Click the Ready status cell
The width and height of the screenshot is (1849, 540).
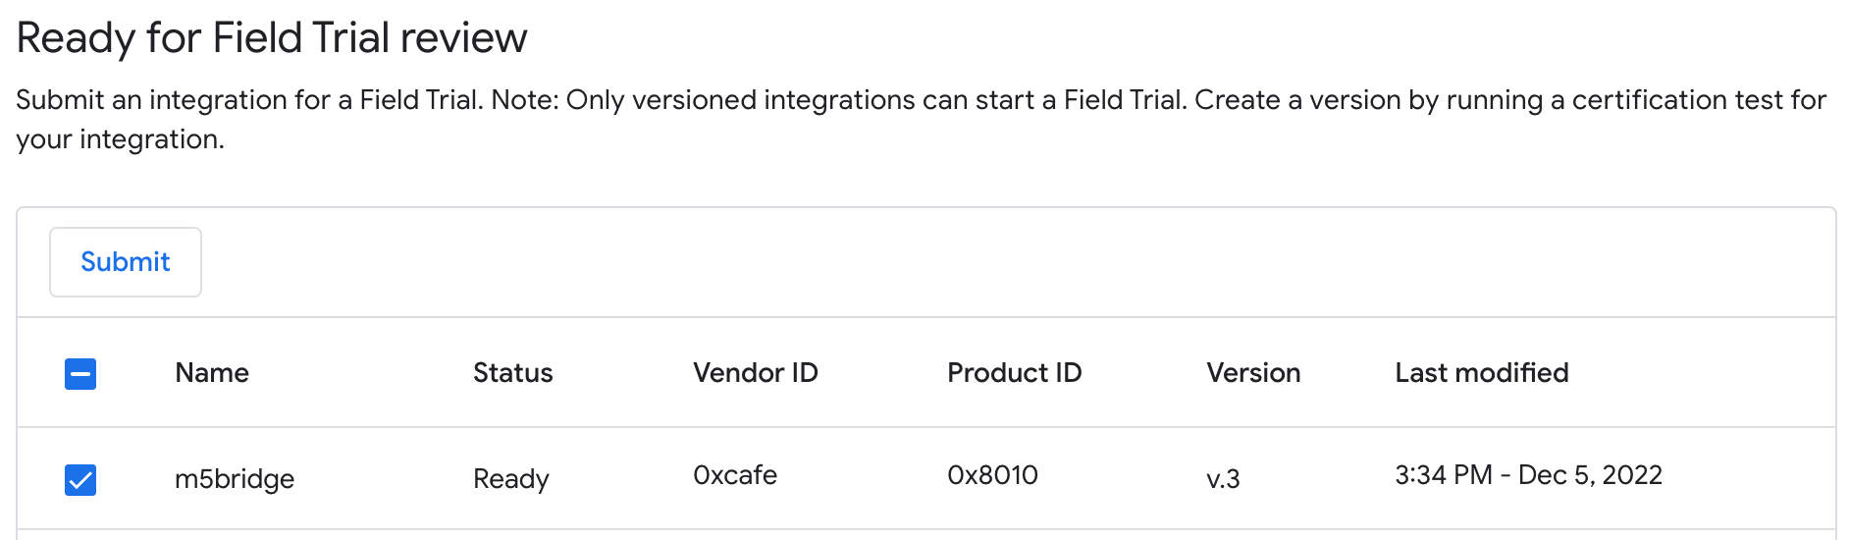pyautogui.click(x=510, y=479)
